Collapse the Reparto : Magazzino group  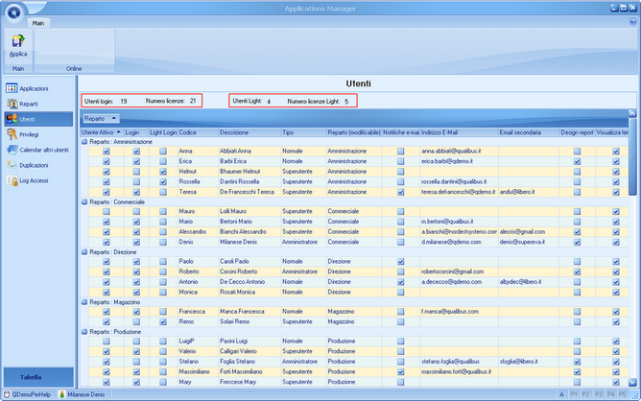pyautogui.click(x=84, y=302)
